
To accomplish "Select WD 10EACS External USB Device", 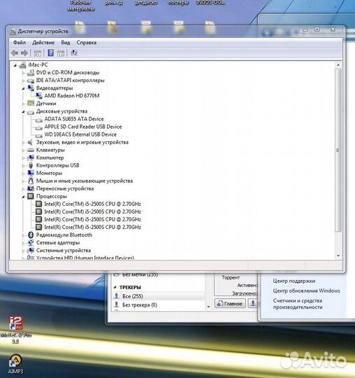I will tap(80, 134).
